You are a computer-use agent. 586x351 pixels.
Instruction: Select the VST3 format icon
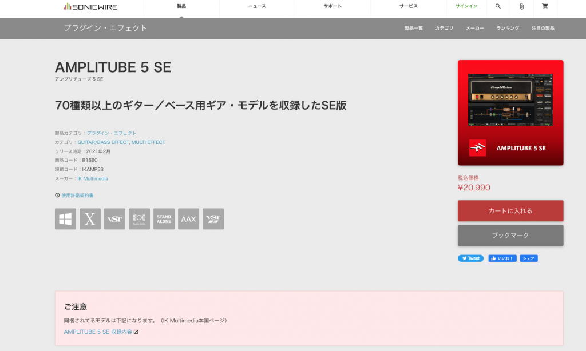click(x=213, y=218)
